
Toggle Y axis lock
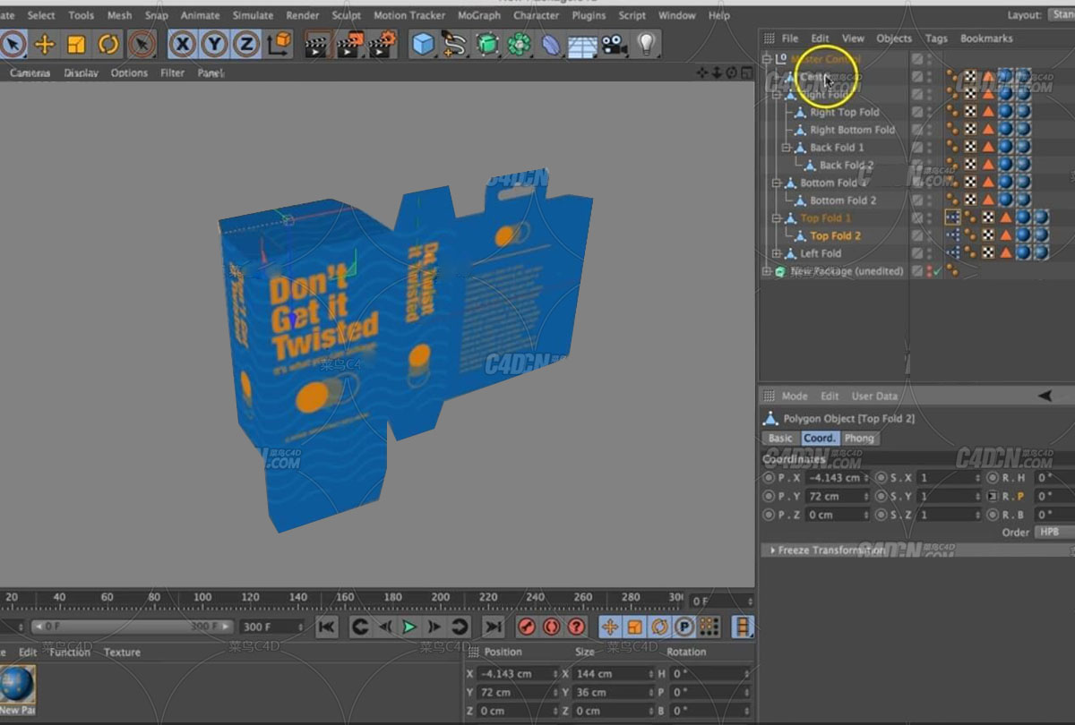click(x=214, y=44)
